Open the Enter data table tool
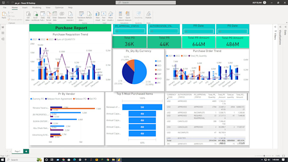 [x=55, y=16]
